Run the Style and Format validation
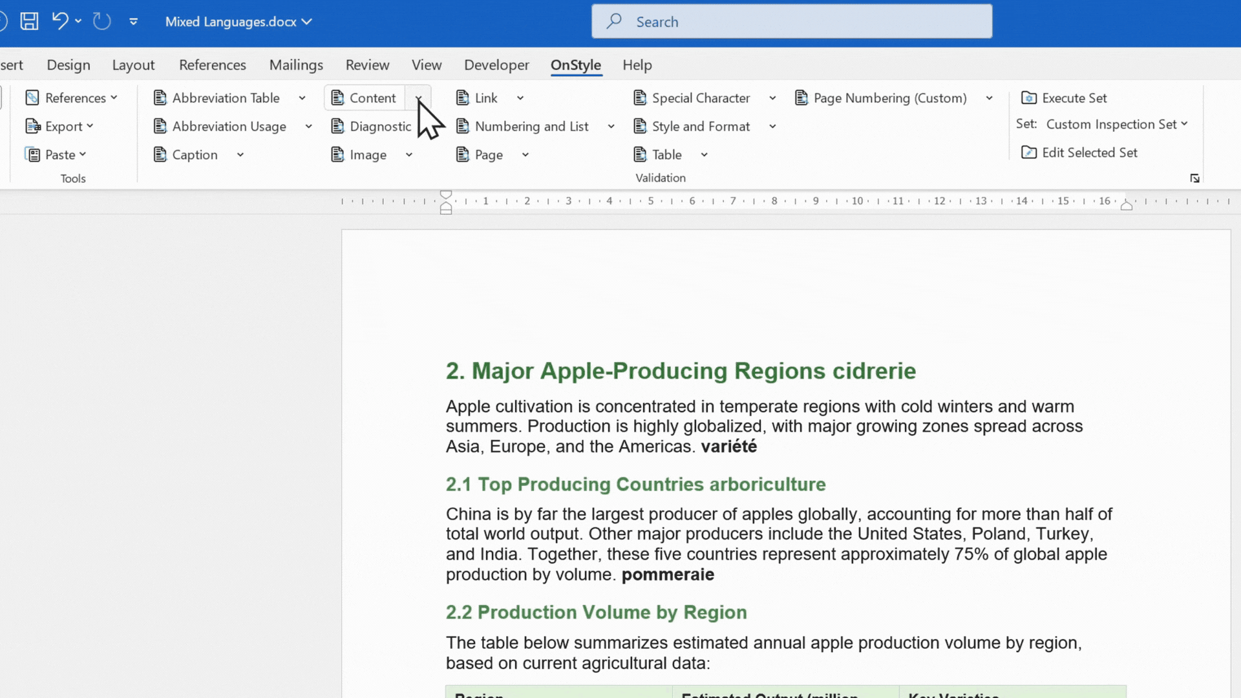Screen dimensions: 1241x698 [692, 126]
